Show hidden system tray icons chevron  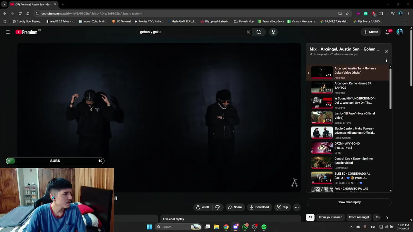click(x=351, y=227)
